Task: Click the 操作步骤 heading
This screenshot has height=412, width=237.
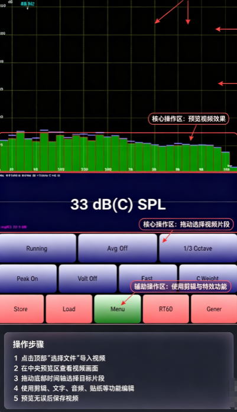Action: pos(28,344)
